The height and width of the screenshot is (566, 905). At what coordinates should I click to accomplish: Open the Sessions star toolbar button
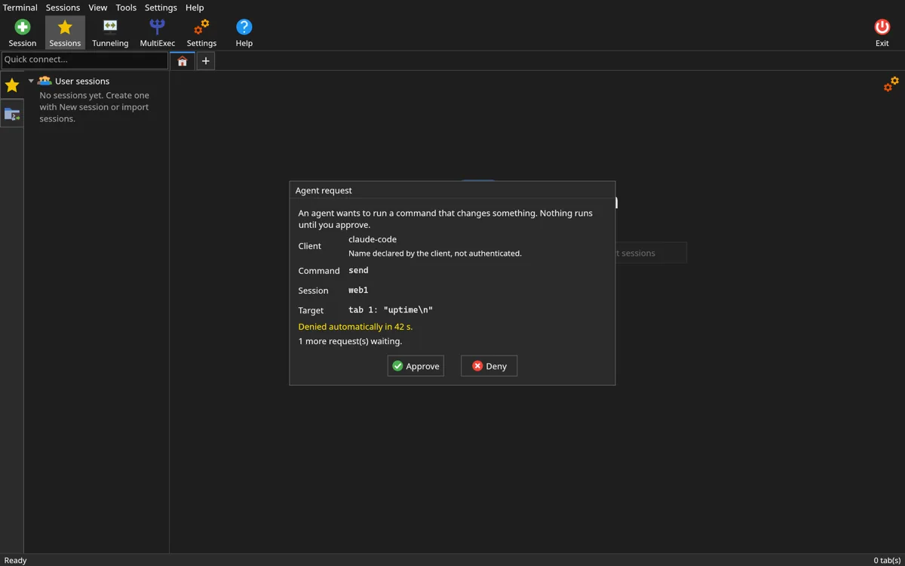65,33
